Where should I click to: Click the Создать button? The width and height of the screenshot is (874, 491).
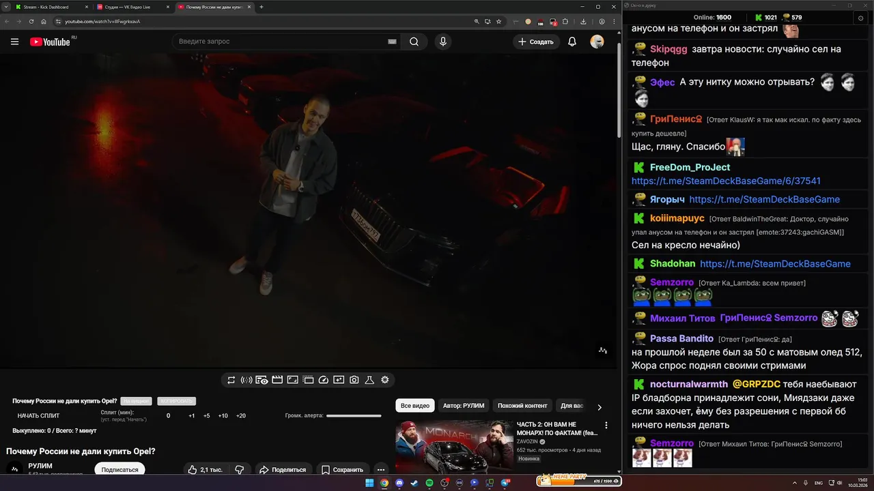click(536, 42)
